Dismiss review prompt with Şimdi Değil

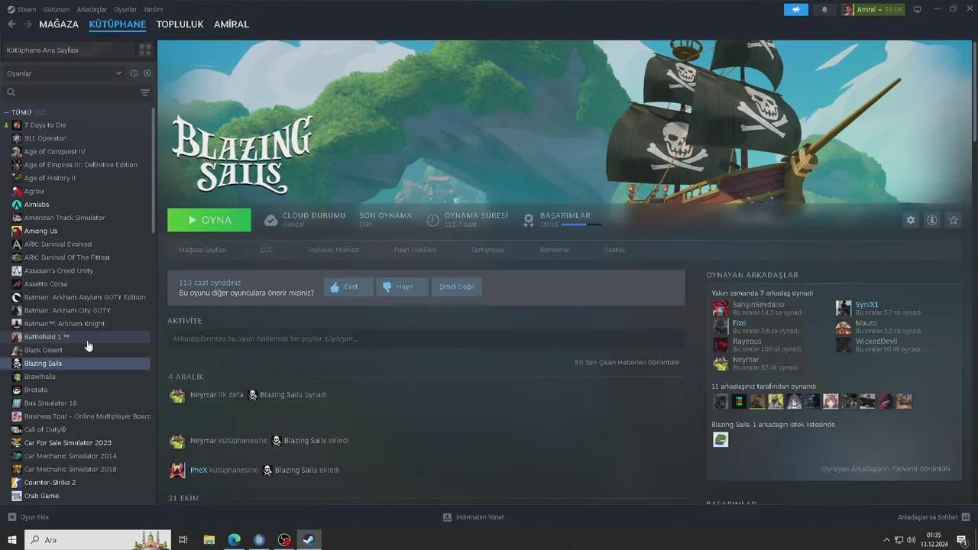click(x=456, y=286)
